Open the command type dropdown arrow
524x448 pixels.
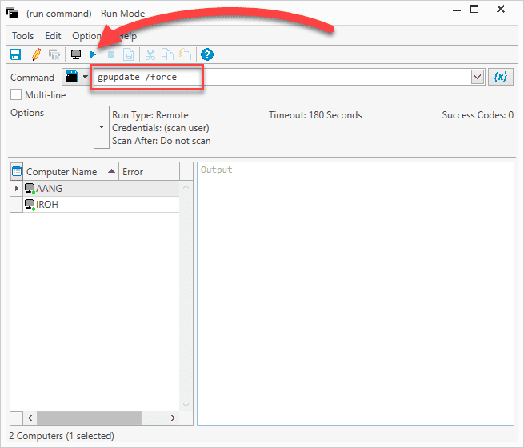[86, 77]
